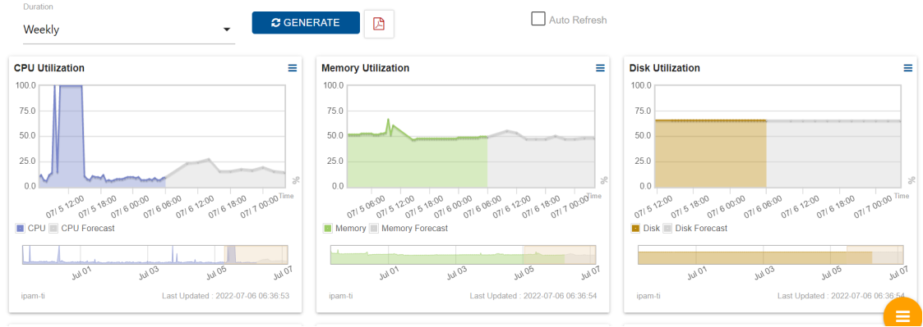The width and height of the screenshot is (923, 327).
Task: Click the Disk chart range navigator selection
Action: click(875, 255)
